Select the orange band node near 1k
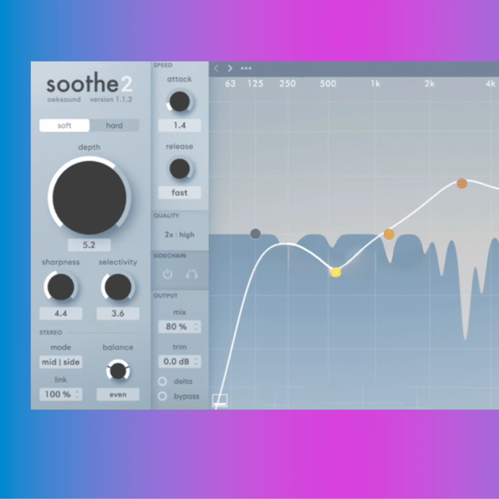499x499 pixels. (x=389, y=234)
